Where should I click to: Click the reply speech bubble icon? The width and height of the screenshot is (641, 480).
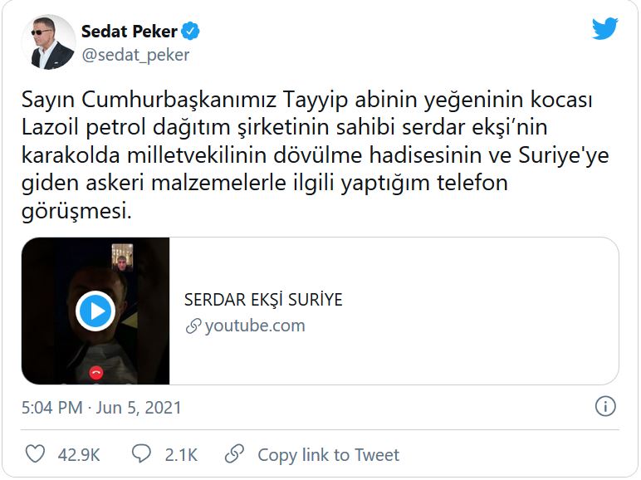click(x=142, y=454)
